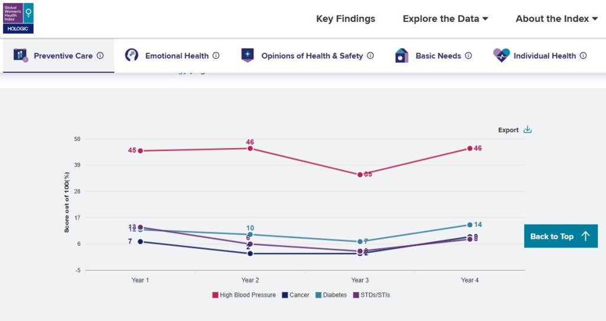This screenshot has height=321, width=606.
Task: Open the Preventive Care info tooltip icon
Action: (x=101, y=56)
